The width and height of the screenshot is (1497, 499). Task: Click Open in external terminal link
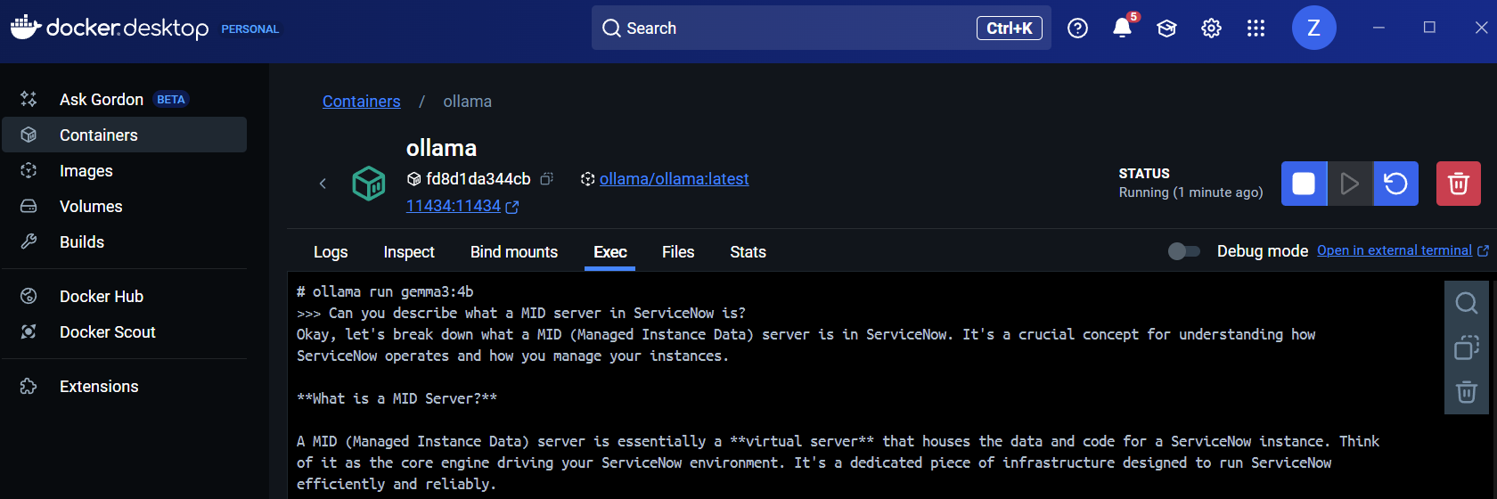[x=1395, y=250]
